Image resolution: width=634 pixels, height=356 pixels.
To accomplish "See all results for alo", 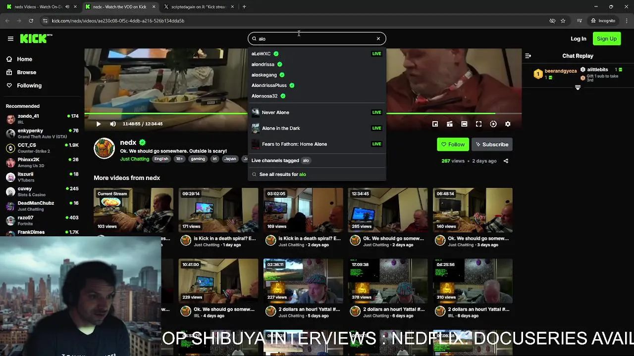I will (317, 174).
